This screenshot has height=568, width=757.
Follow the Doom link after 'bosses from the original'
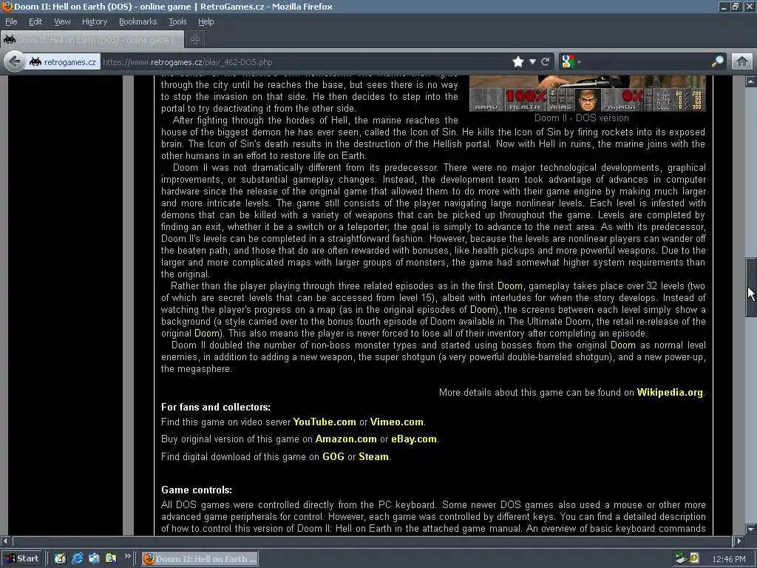pos(622,345)
